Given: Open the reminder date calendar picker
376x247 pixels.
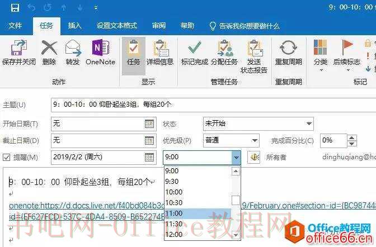Looking at the screenshot, I should tap(149, 158).
